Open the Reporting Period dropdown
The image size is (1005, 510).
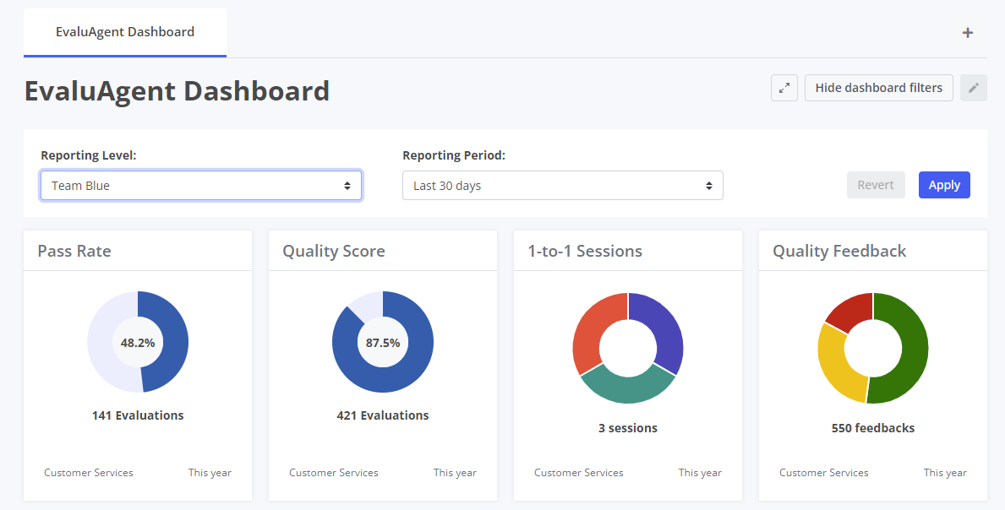(562, 185)
